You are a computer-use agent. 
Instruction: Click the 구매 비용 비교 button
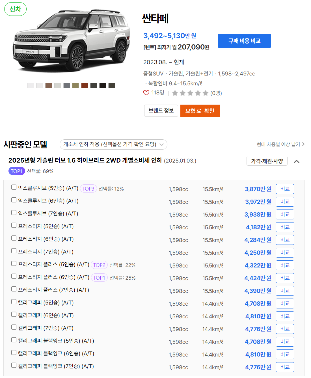pos(244,41)
